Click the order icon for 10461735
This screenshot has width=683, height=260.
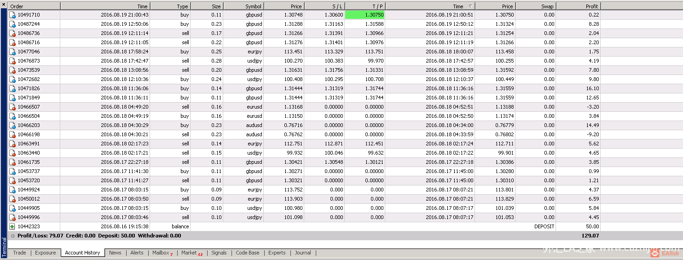(x=12, y=162)
